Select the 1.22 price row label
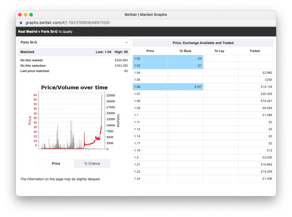This screenshot has height=217, width=292. tap(137, 172)
